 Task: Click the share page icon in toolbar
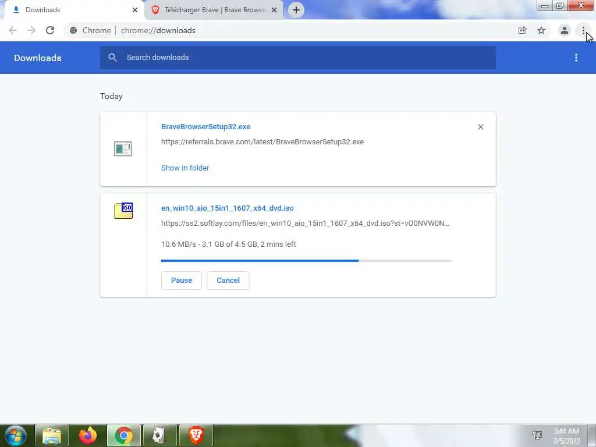click(522, 30)
